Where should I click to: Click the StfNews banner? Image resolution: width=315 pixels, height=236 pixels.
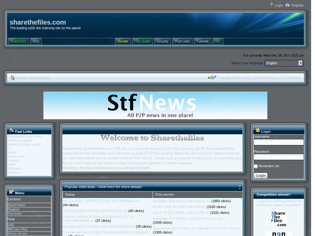pos(155,105)
